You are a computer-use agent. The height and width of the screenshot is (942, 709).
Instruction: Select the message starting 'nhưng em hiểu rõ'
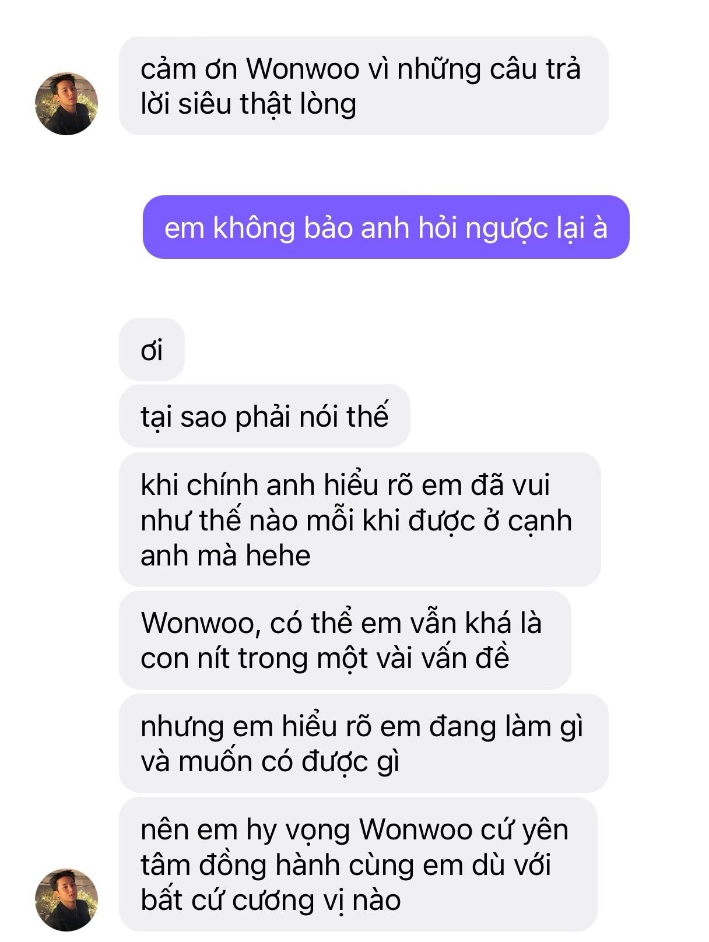[x=364, y=743]
